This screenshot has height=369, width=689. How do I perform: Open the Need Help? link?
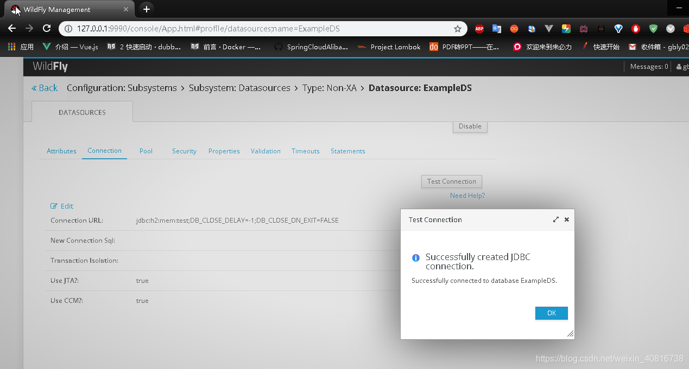click(x=467, y=196)
